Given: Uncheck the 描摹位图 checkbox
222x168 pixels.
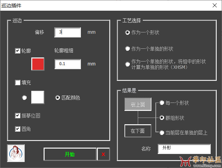Looking at the screenshot, I should click(x=18, y=116).
